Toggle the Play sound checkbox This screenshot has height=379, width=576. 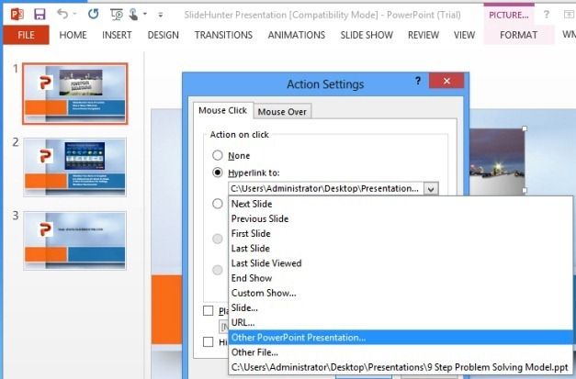pos(209,311)
